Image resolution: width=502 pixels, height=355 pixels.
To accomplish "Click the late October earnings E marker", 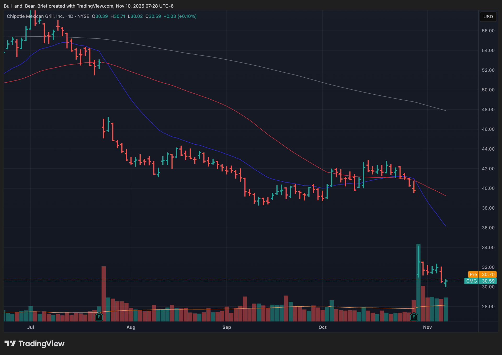I will point(414,317).
